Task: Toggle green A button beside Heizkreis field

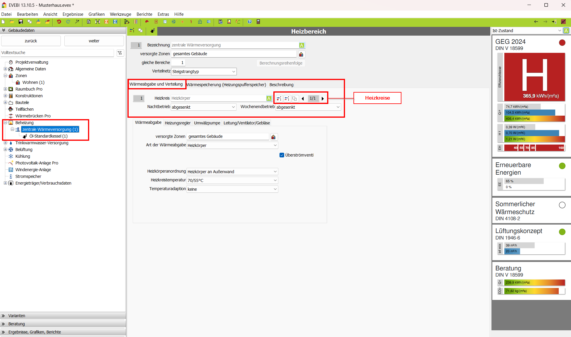Action: [269, 98]
